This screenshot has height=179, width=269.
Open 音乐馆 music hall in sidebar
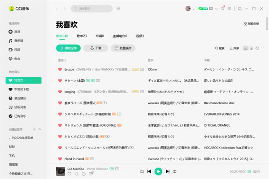[x=16, y=41]
